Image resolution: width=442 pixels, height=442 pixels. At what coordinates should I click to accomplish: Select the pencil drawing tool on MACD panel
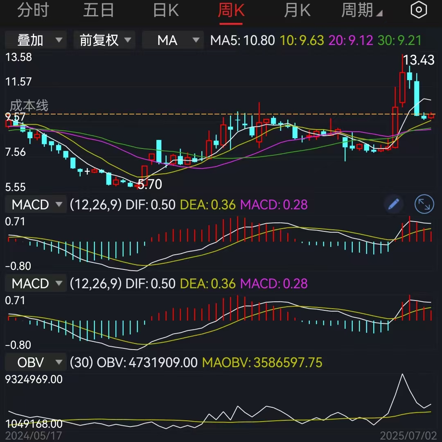tap(393, 204)
